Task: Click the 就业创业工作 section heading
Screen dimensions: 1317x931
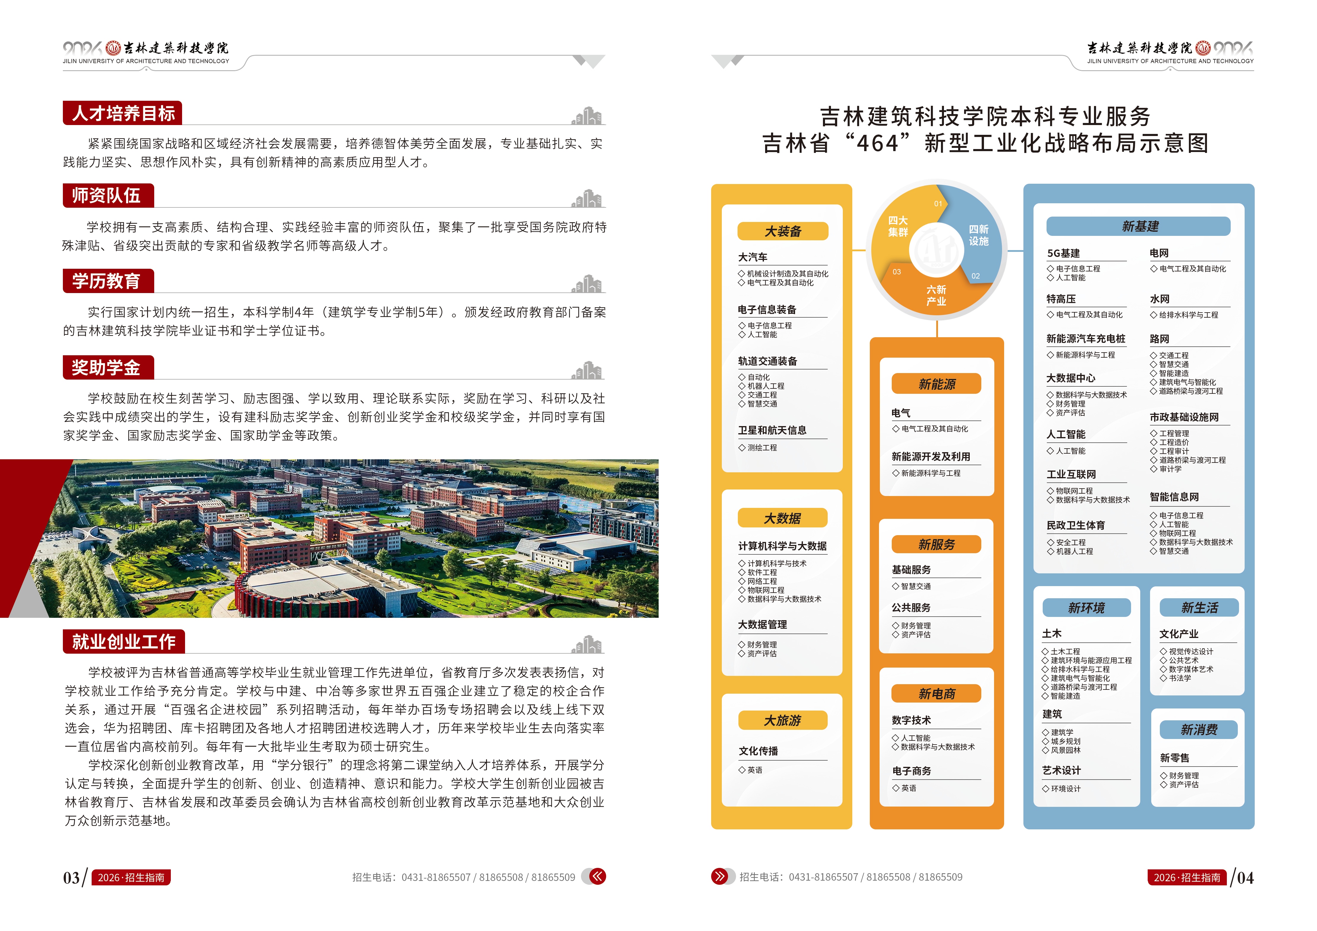Action: click(x=124, y=642)
